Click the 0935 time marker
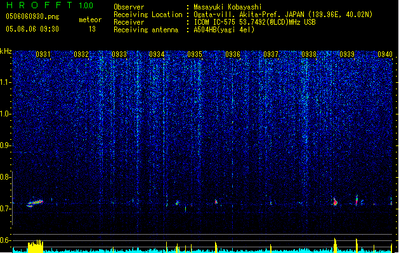This screenshot has width=399, height=253. (x=195, y=54)
